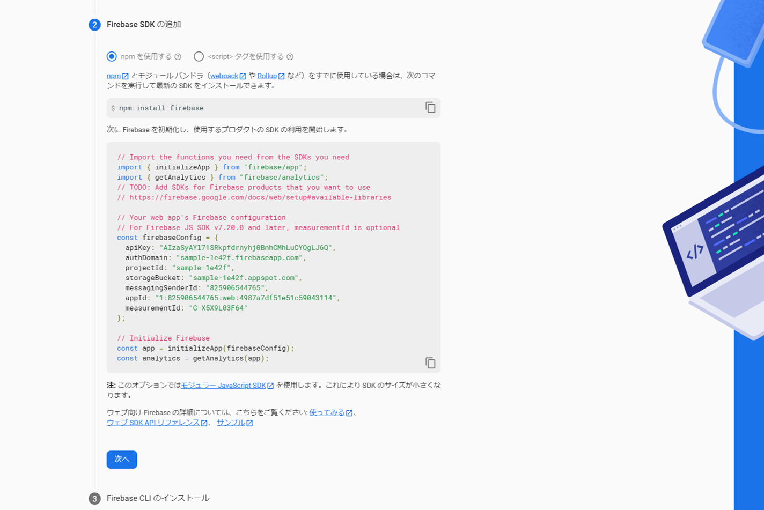
Task: Click the Firebase SDK の追加 step heading
Action: coord(144,25)
